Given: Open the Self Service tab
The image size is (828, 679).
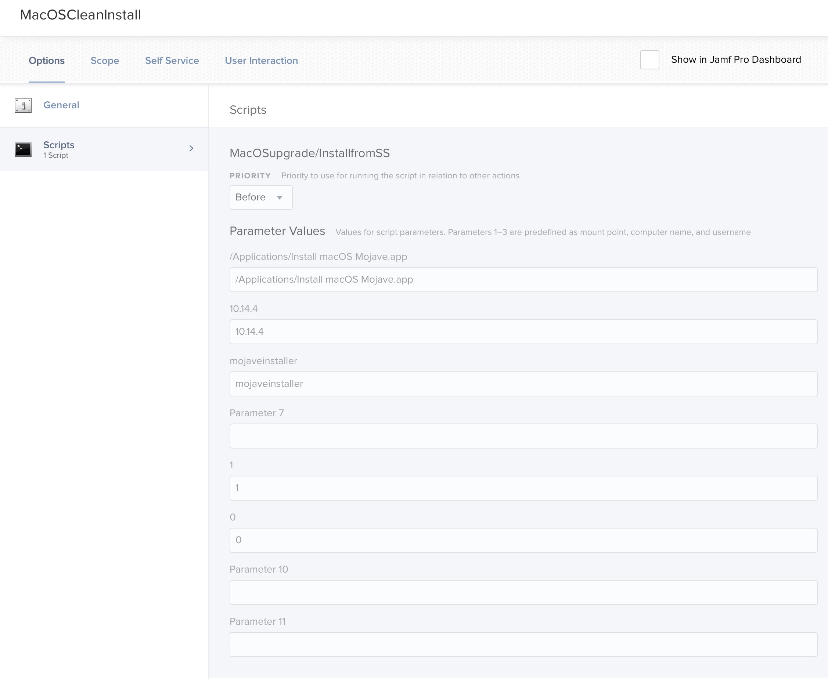Looking at the screenshot, I should pos(172,61).
